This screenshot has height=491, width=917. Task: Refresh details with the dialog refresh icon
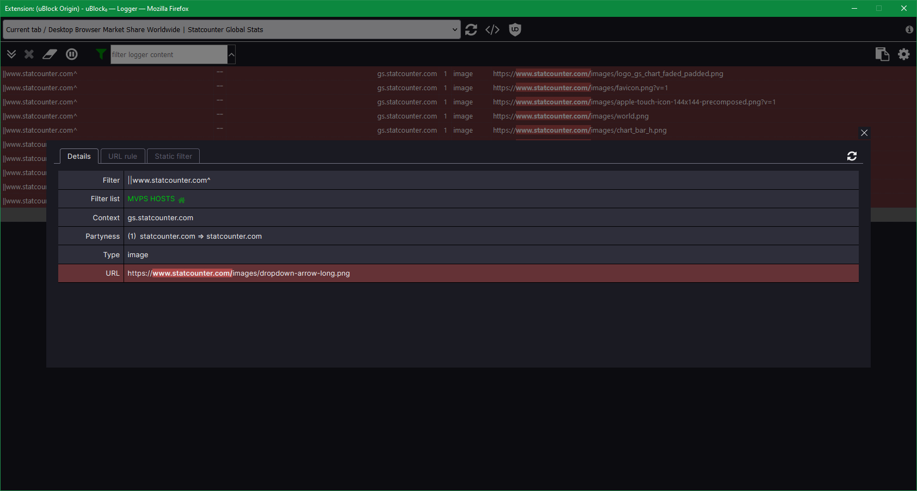[x=852, y=156]
